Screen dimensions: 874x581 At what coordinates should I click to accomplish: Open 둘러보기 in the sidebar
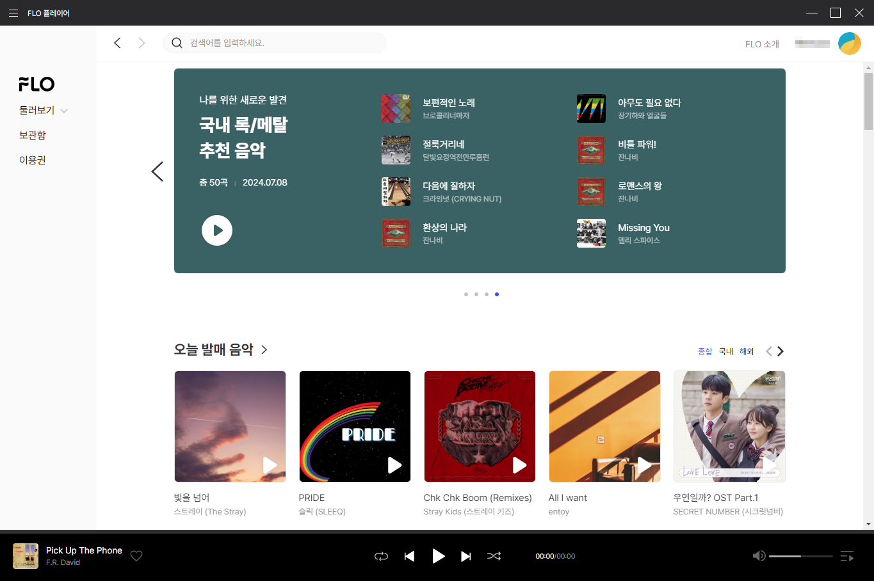point(36,110)
